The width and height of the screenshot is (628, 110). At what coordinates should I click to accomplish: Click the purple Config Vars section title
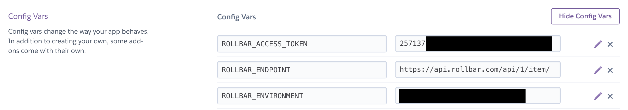tap(28, 16)
